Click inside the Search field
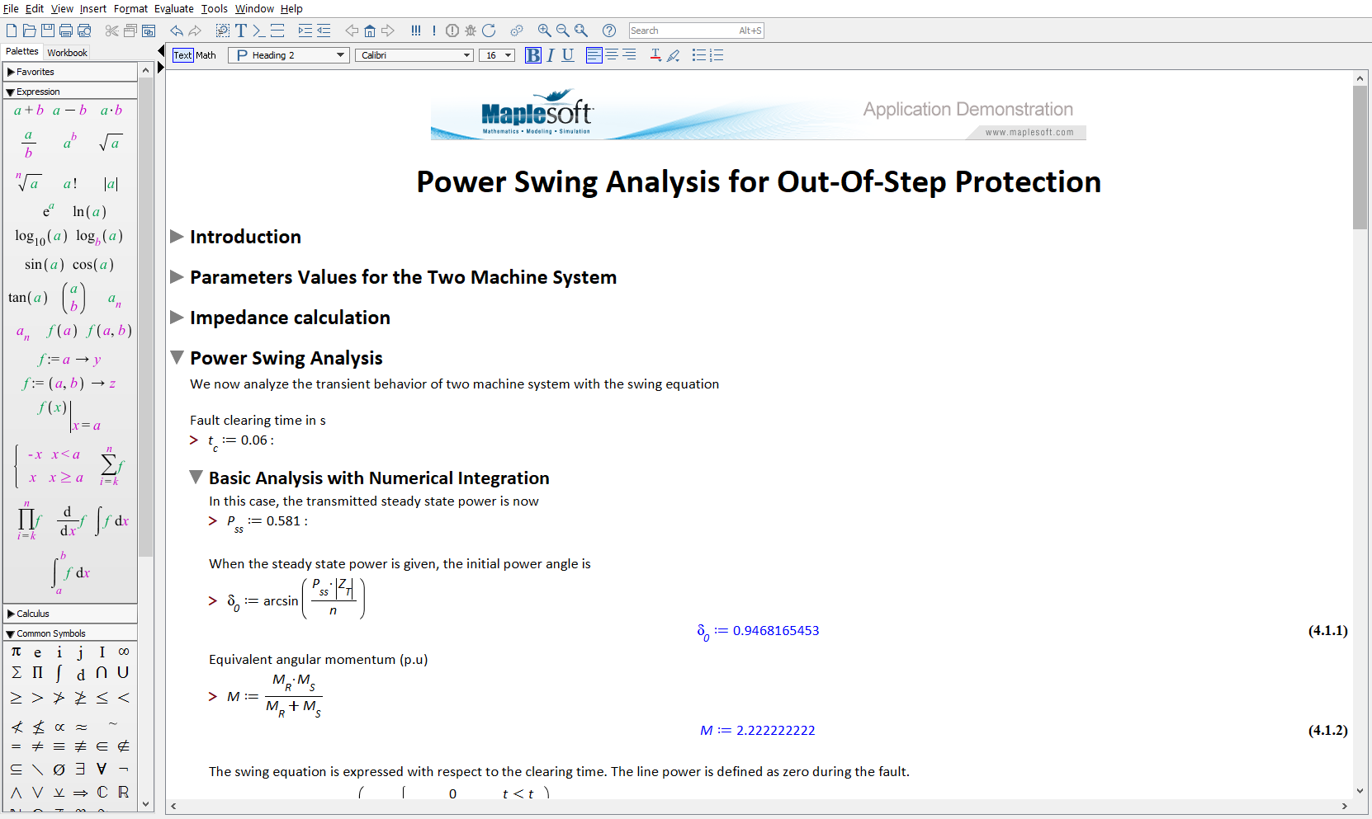This screenshot has height=819, width=1372. (681, 31)
